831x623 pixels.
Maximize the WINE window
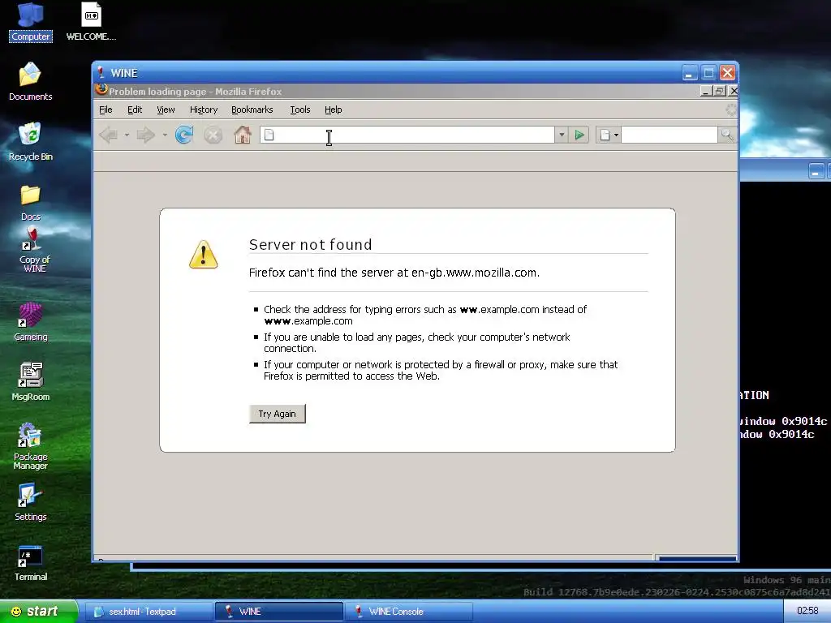pos(708,73)
